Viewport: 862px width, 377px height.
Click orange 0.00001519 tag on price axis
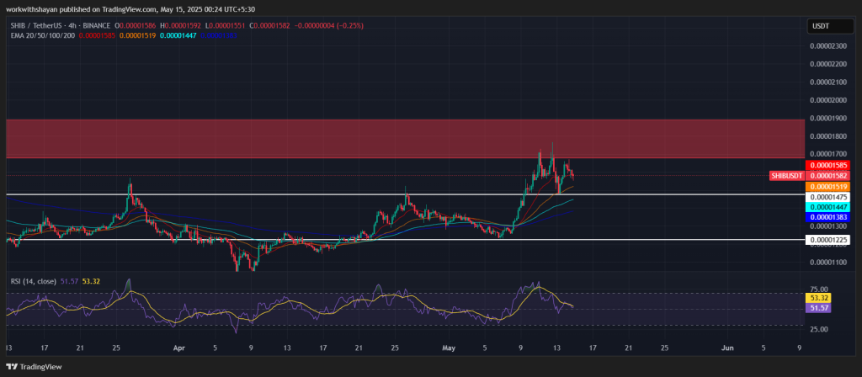pos(827,188)
